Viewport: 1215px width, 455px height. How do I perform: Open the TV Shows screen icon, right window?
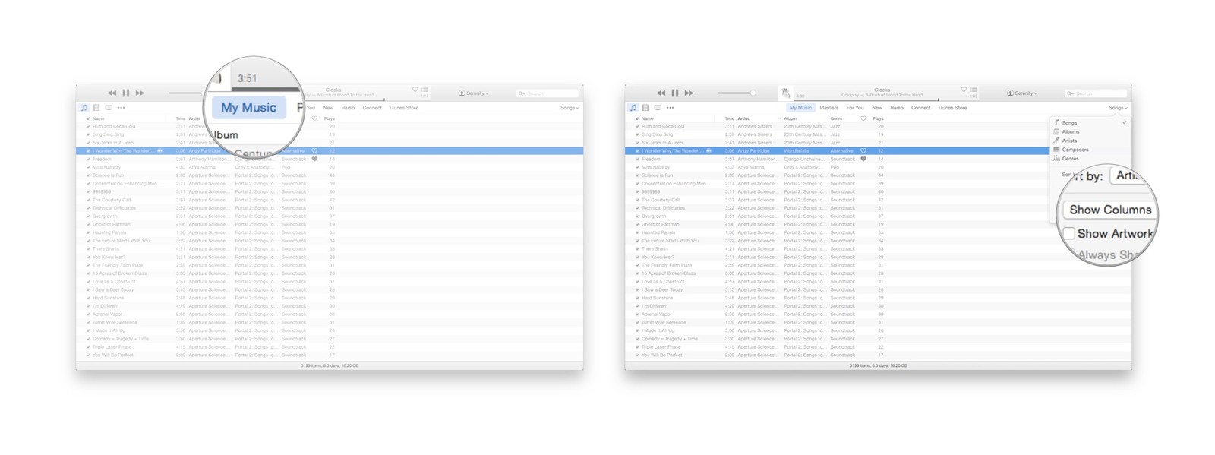pos(658,108)
